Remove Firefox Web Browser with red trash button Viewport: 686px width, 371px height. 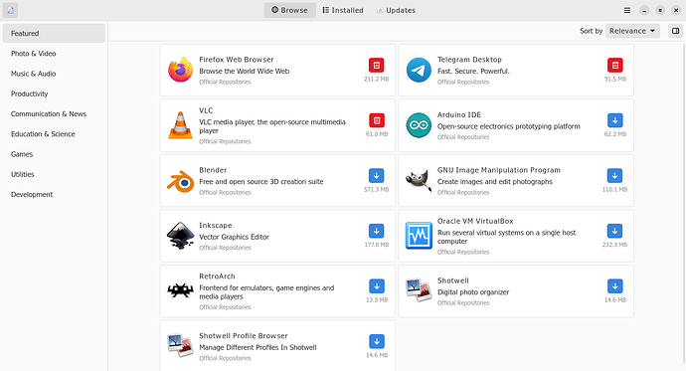coord(376,66)
